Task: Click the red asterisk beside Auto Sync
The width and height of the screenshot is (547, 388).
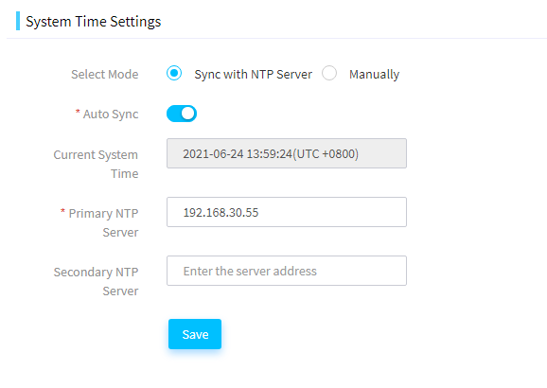Action: (x=78, y=112)
